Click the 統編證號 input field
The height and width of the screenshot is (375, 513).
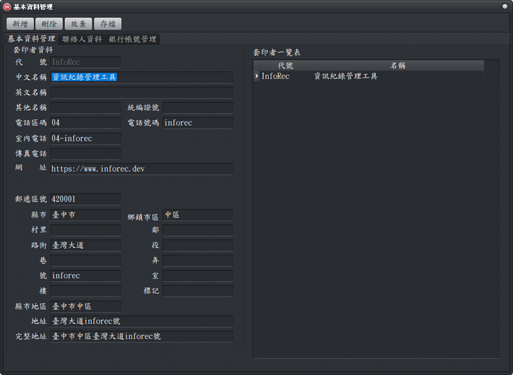point(198,108)
